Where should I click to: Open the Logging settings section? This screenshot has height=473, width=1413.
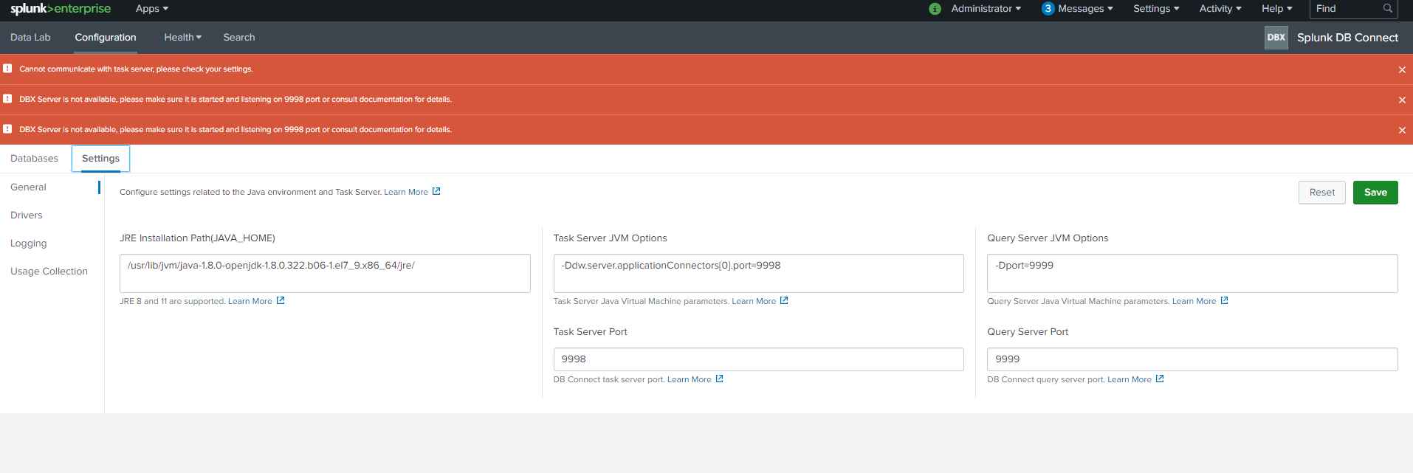[x=29, y=244]
